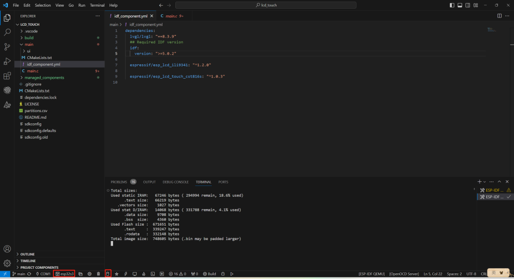Screen dimensions: 514x279
Task: Open the Terminal menu in menu bar
Action: [97, 5]
